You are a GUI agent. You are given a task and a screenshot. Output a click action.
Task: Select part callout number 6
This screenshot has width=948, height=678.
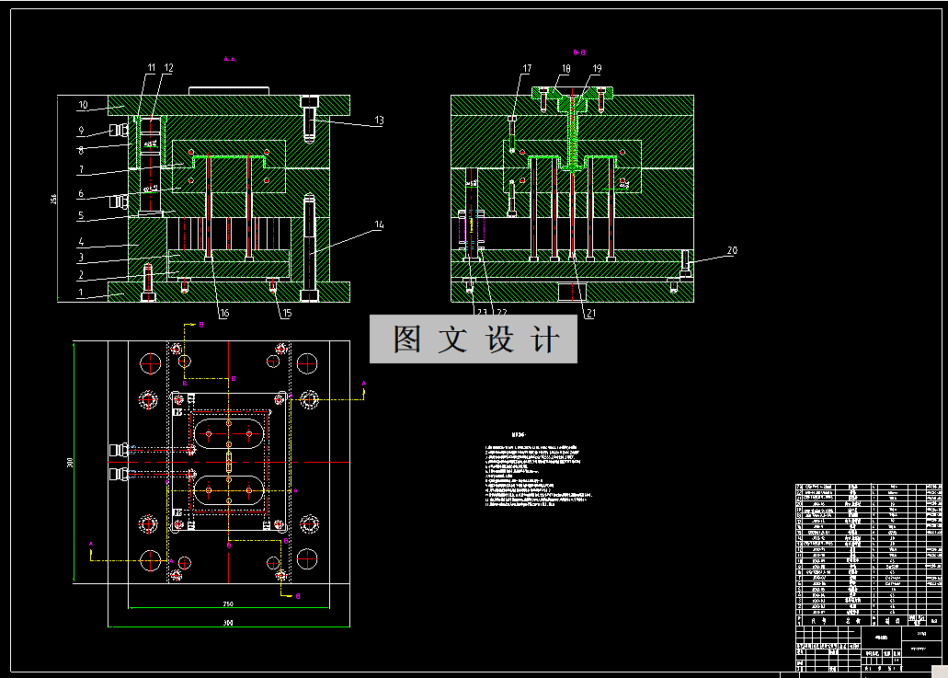[x=81, y=193]
